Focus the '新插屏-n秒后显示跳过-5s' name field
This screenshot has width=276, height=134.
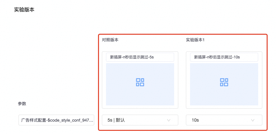pos(140,57)
